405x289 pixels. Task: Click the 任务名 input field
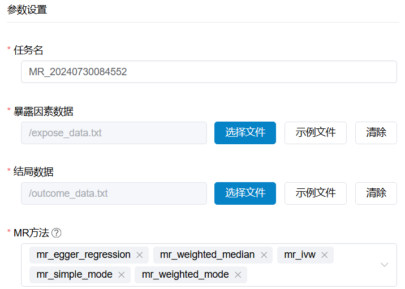pos(209,72)
